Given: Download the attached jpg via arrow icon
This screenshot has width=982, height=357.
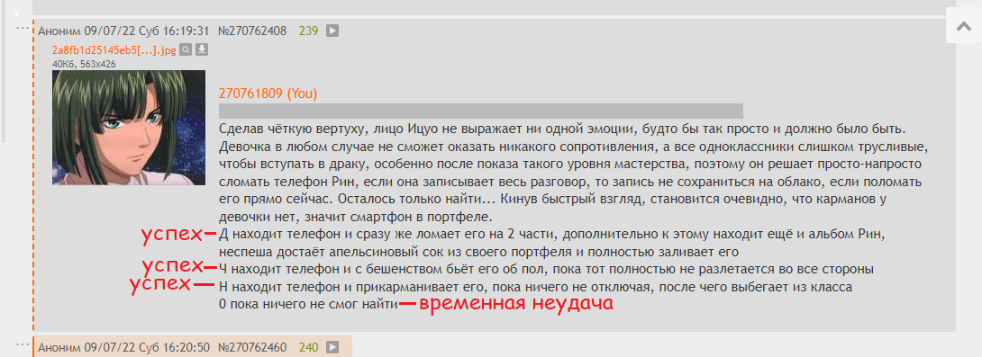Looking at the screenshot, I should point(202,50).
